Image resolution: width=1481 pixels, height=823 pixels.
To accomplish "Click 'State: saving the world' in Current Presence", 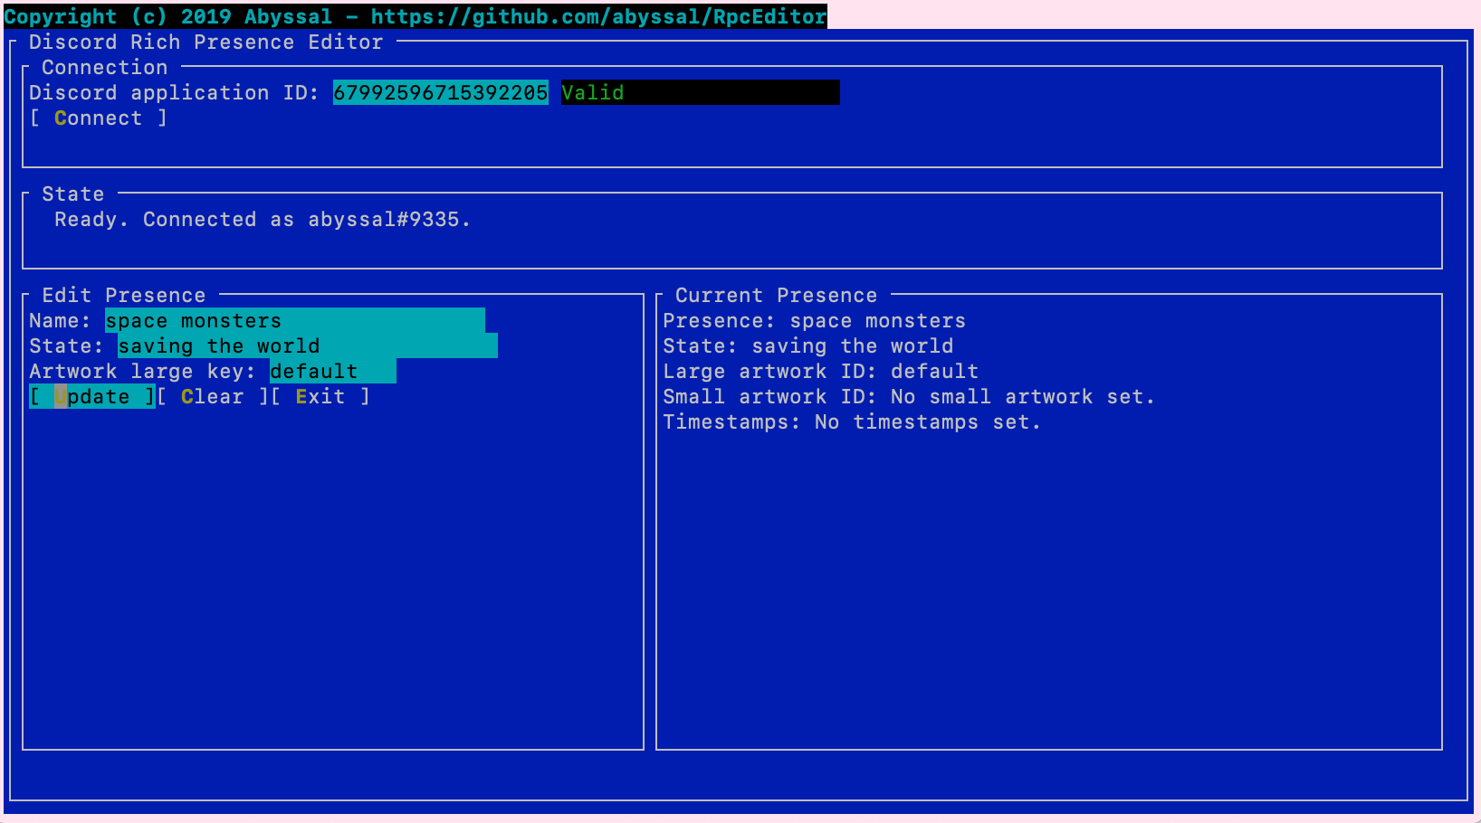I will click(x=808, y=346).
